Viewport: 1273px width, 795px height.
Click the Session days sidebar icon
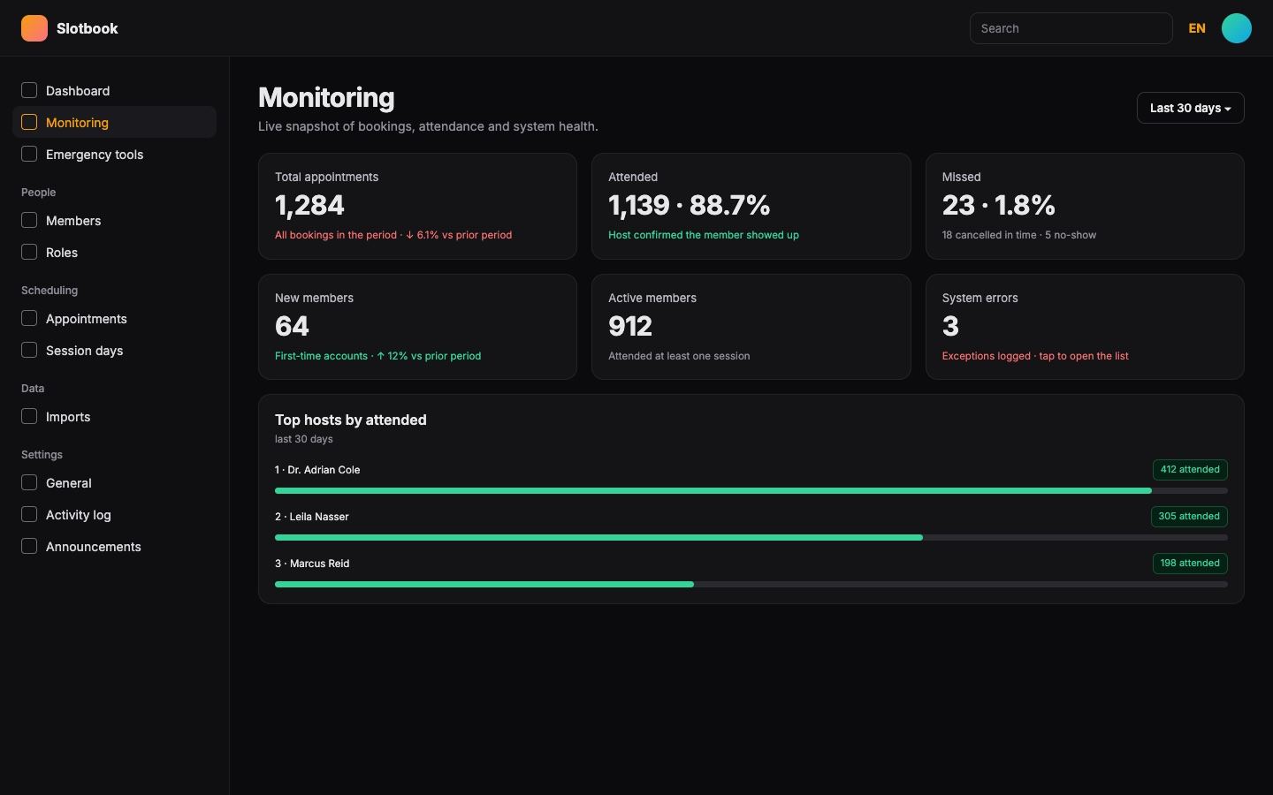tap(29, 350)
